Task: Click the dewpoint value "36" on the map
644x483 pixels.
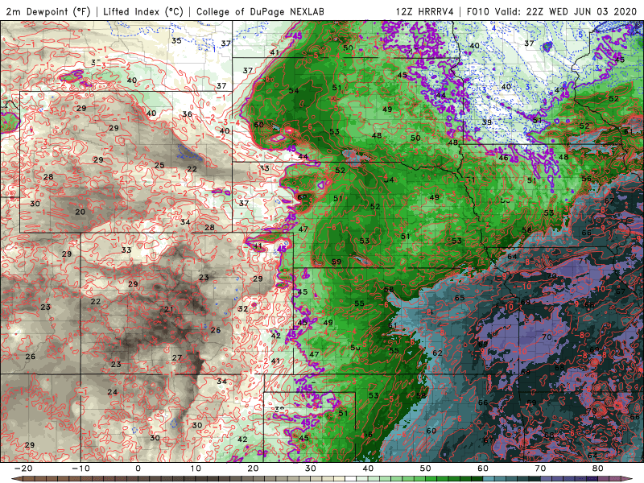Action: click(188, 114)
